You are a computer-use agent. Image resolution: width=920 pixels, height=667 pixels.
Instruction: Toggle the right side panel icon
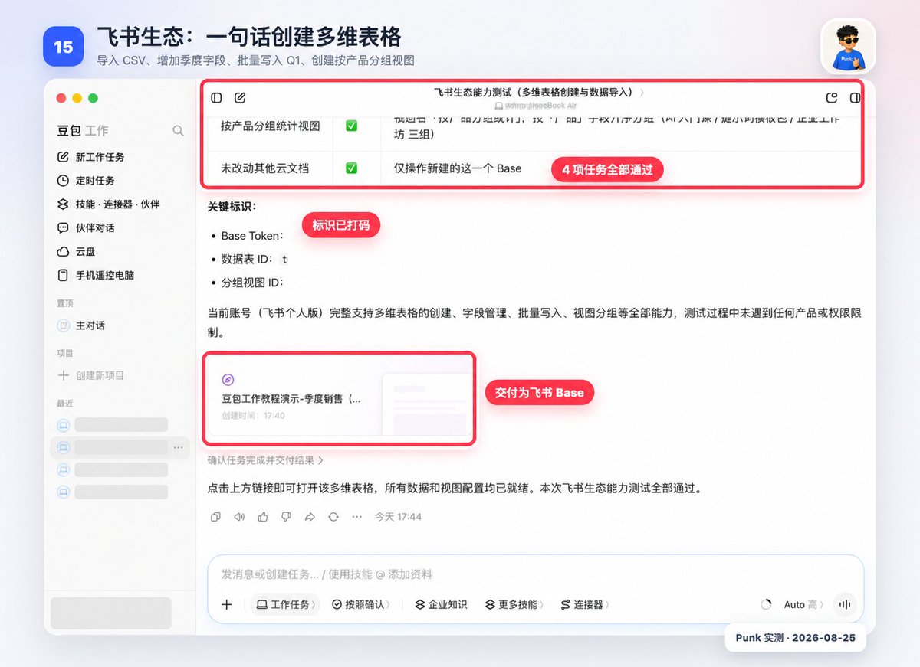coord(855,98)
